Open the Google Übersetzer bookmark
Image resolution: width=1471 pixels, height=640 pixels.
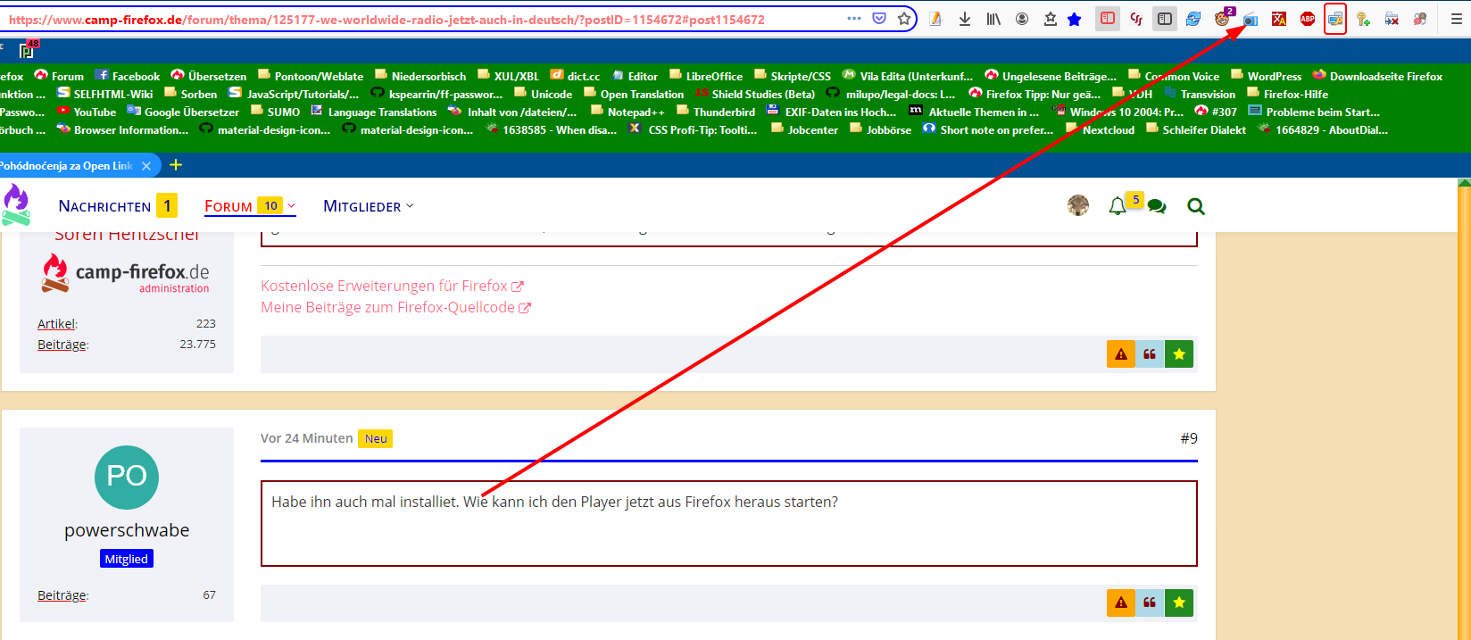tap(183, 112)
